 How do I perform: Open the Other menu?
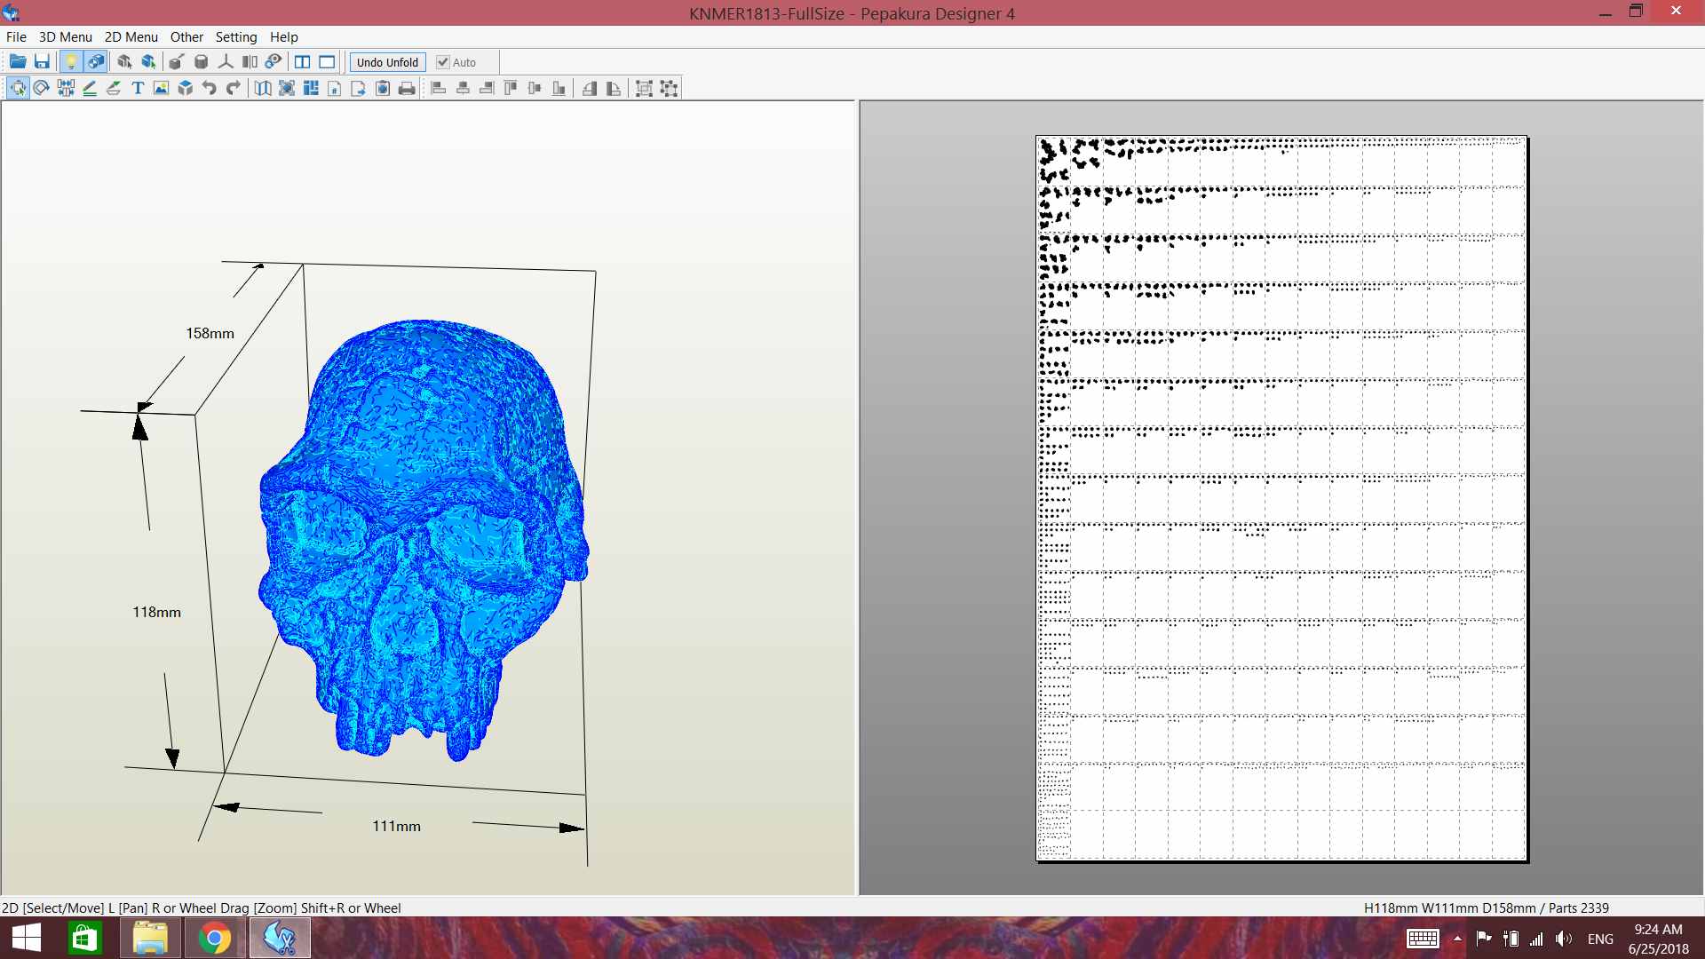pyautogui.click(x=186, y=37)
